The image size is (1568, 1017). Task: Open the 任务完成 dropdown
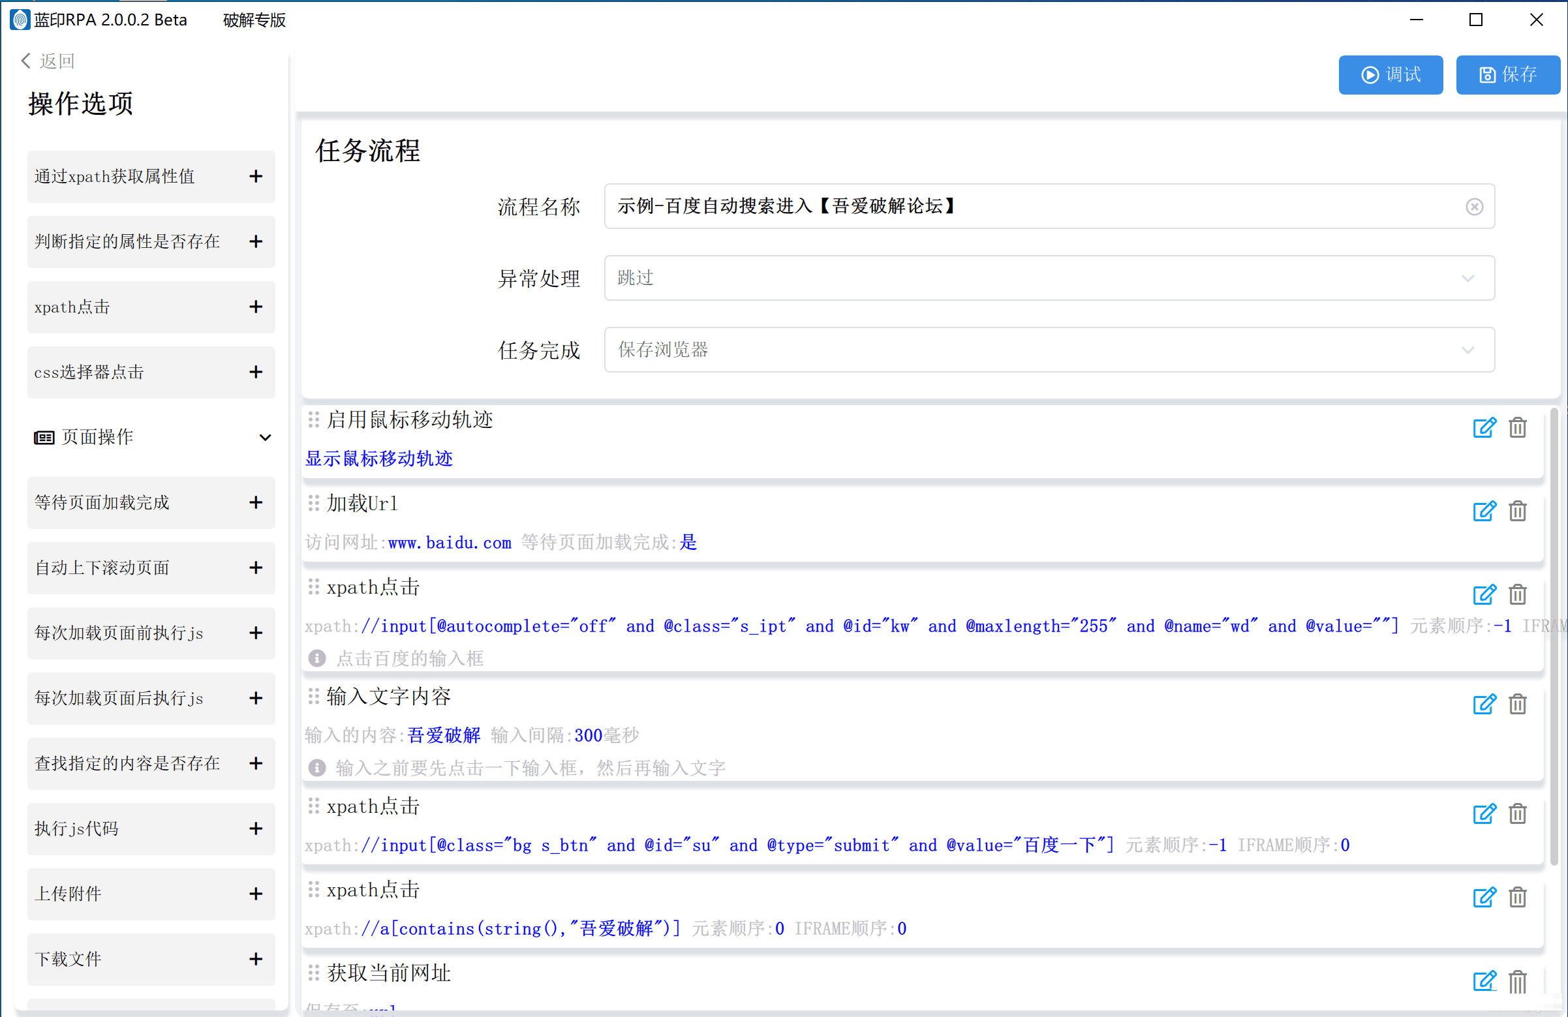1468,350
